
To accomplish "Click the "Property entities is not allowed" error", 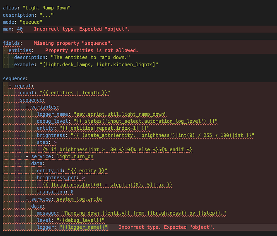I will click(92, 50).
